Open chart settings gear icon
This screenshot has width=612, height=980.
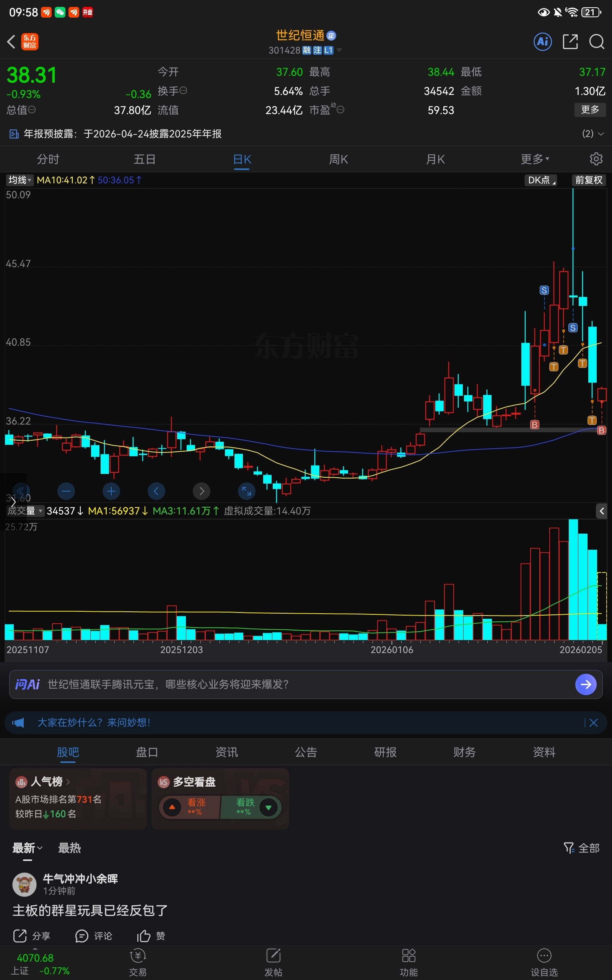point(596,159)
